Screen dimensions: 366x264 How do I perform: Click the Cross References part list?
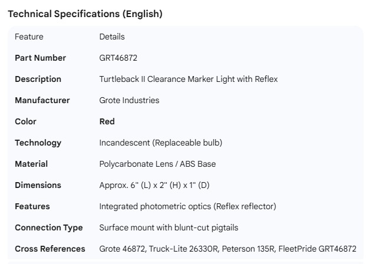[x=227, y=249]
